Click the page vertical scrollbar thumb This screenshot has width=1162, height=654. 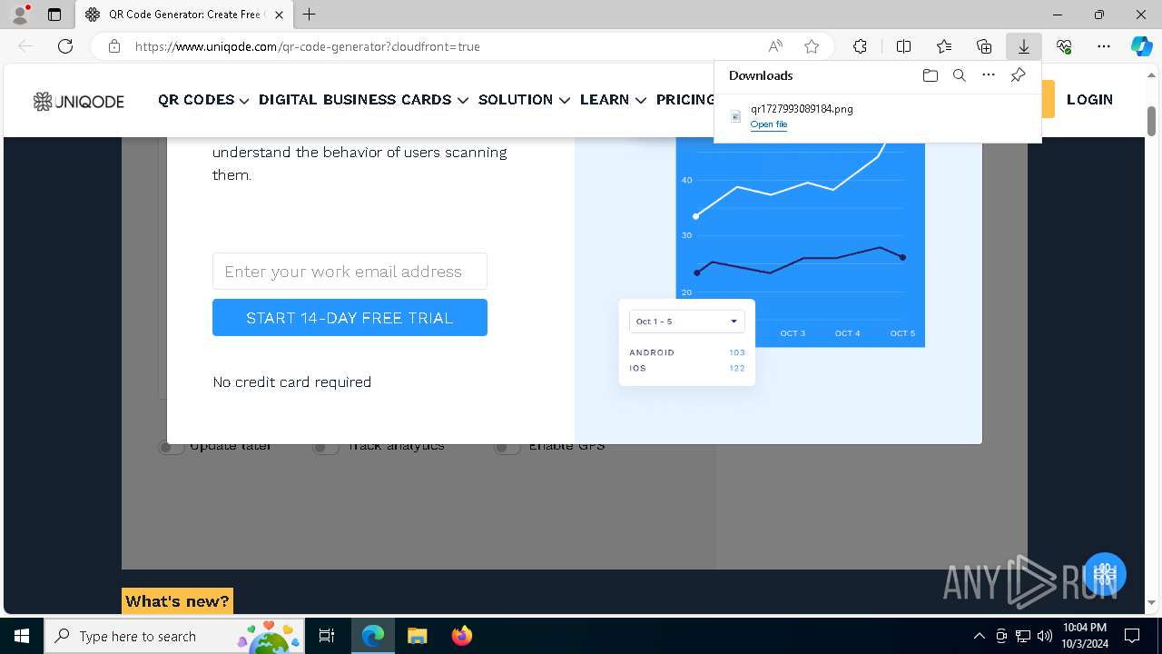[x=1151, y=122]
